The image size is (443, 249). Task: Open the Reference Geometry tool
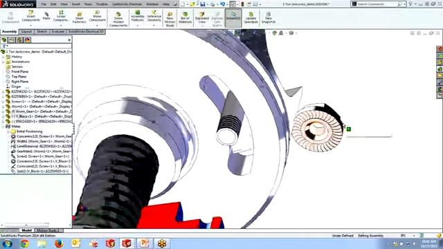(x=154, y=16)
